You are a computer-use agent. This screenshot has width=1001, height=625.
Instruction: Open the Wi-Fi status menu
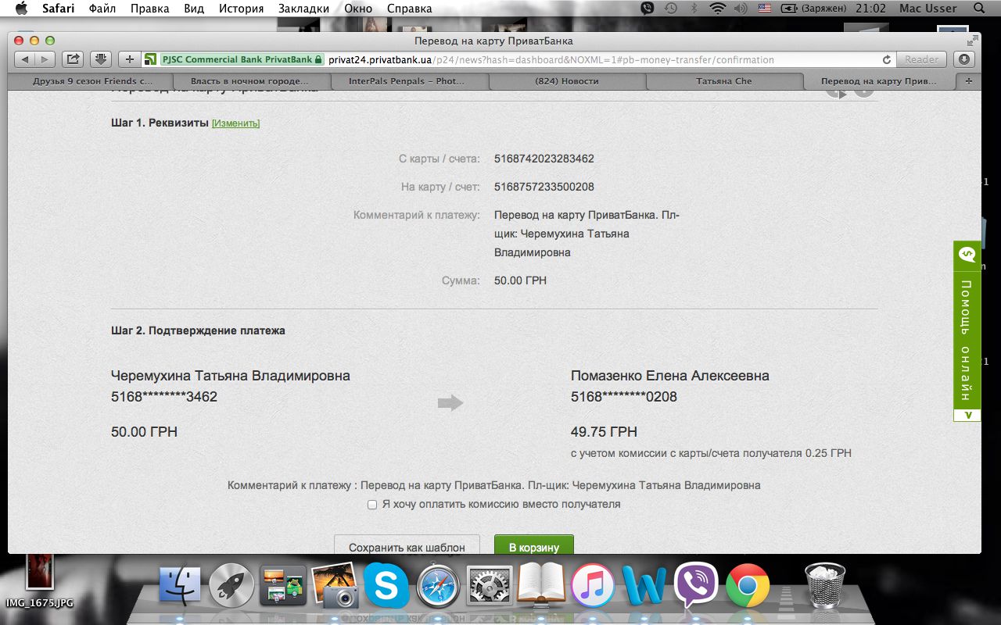[717, 9]
